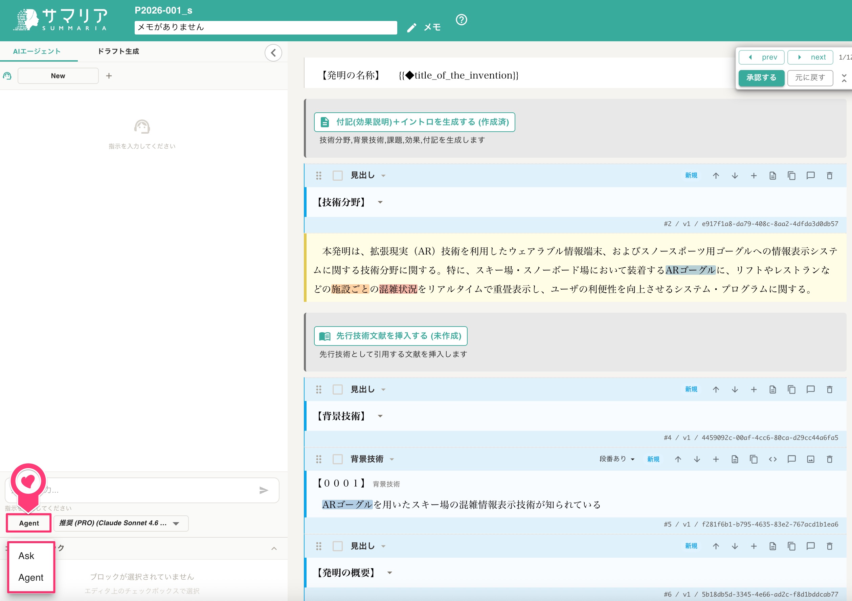Image resolution: width=852 pixels, height=601 pixels.
Task: Comment on 技術分野 heading block
Action: (x=810, y=176)
